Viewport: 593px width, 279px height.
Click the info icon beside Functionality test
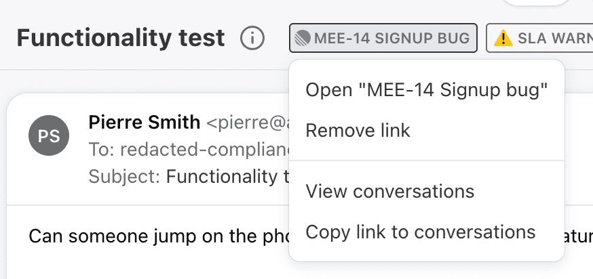tap(252, 38)
